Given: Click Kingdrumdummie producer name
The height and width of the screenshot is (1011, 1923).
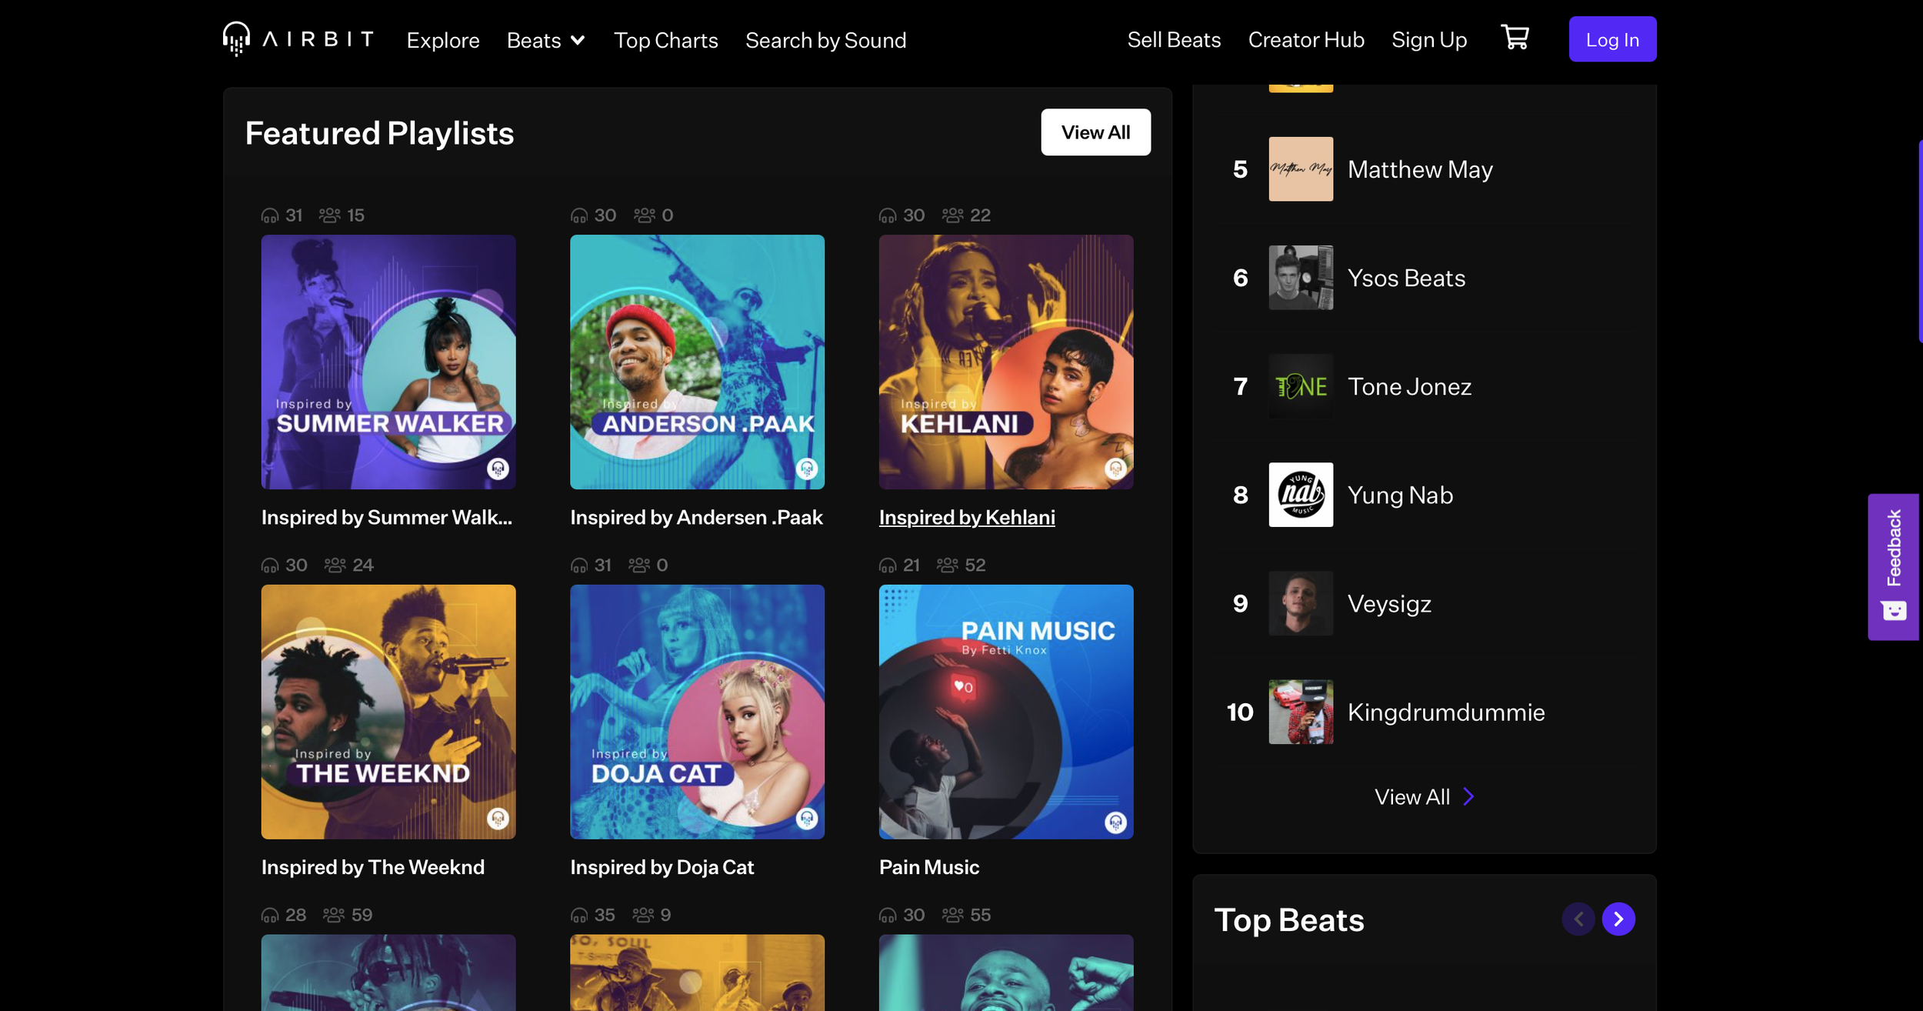Looking at the screenshot, I should (x=1446, y=712).
